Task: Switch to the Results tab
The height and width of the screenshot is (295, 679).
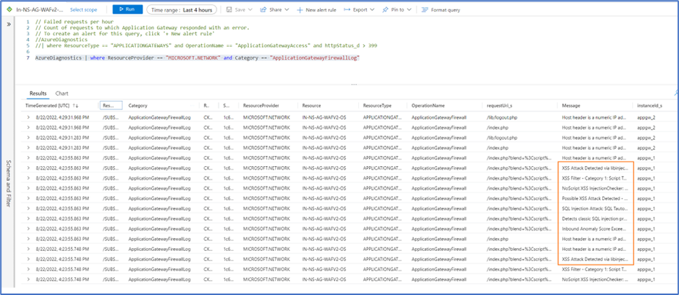Action: coord(37,94)
